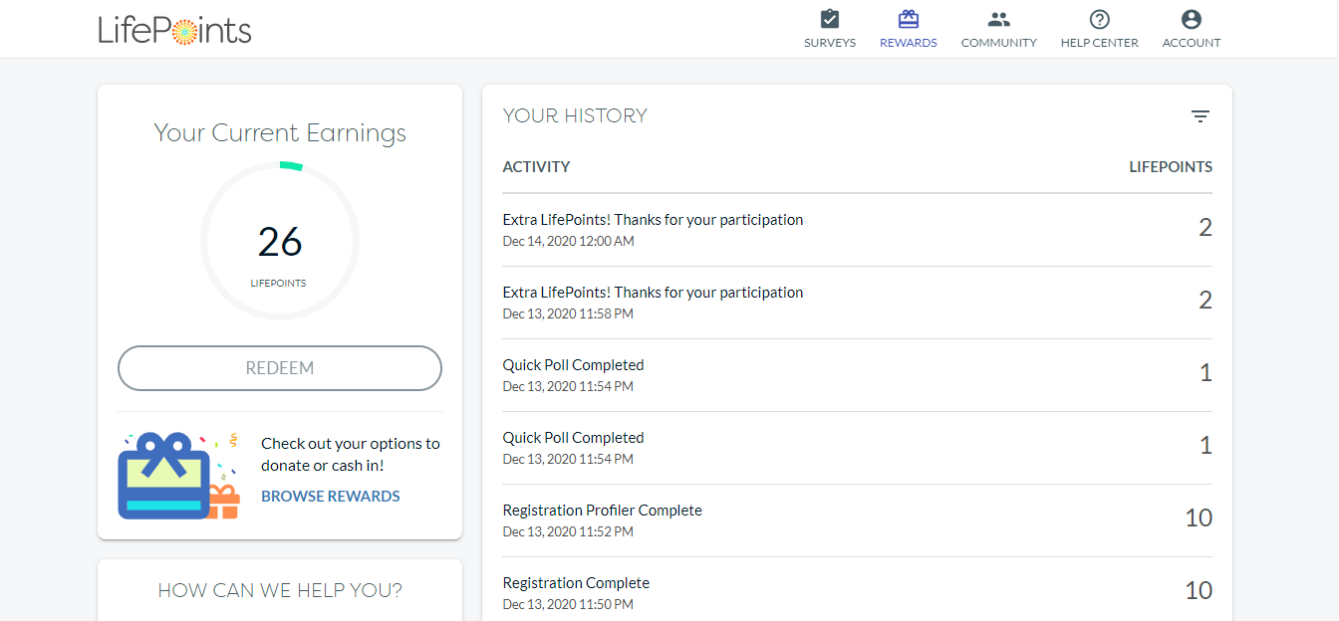Select the Dec 14, 2020 12:00 AM entry
This screenshot has height=621, width=1339.
pyautogui.click(x=858, y=230)
